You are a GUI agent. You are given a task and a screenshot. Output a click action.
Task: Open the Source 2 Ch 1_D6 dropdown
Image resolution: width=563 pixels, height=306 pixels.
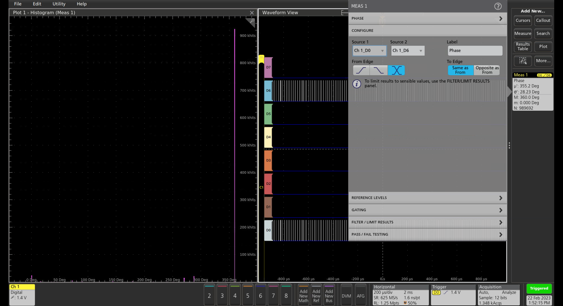tap(408, 51)
